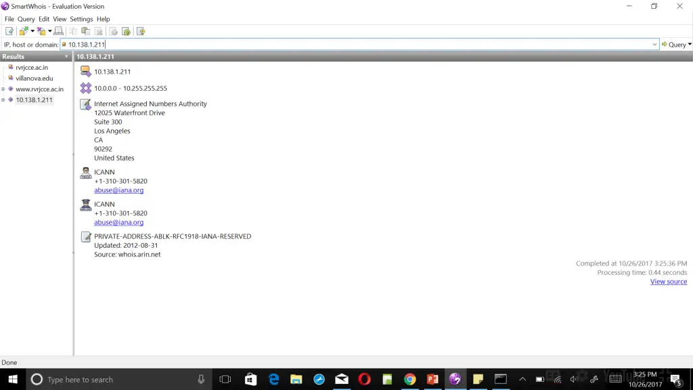Click the green globe page toolbar icon
This screenshot has height=390, width=693.
[127, 31]
